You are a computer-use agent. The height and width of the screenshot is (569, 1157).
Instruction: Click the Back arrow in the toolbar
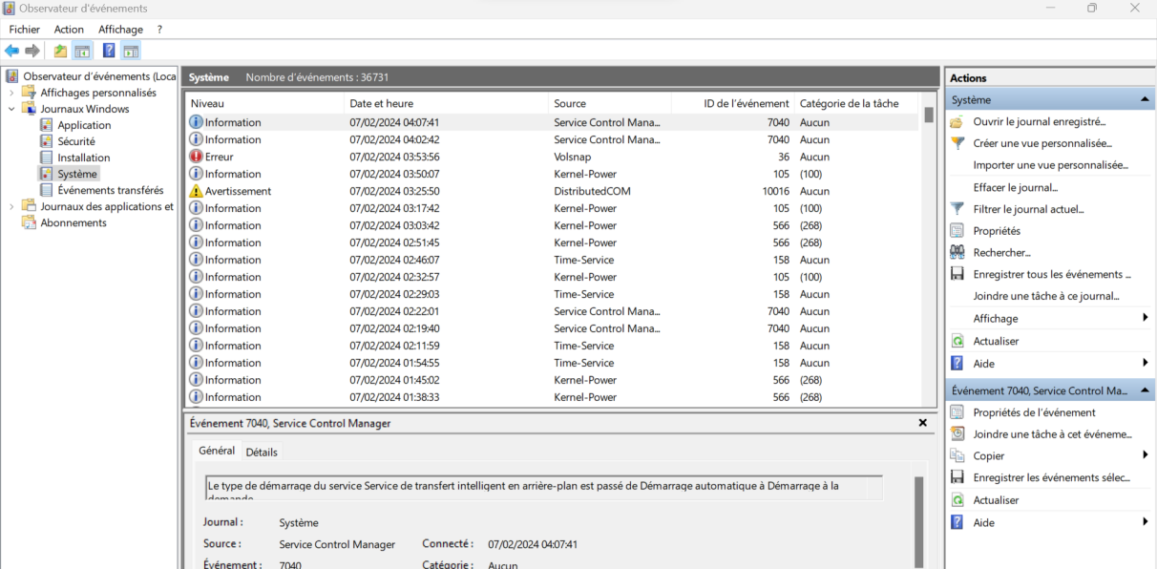tap(11, 51)
